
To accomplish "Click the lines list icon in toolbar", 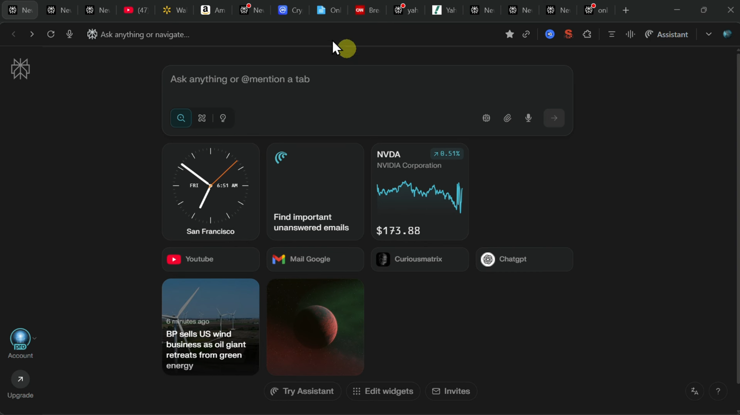I will coord(612,34).
